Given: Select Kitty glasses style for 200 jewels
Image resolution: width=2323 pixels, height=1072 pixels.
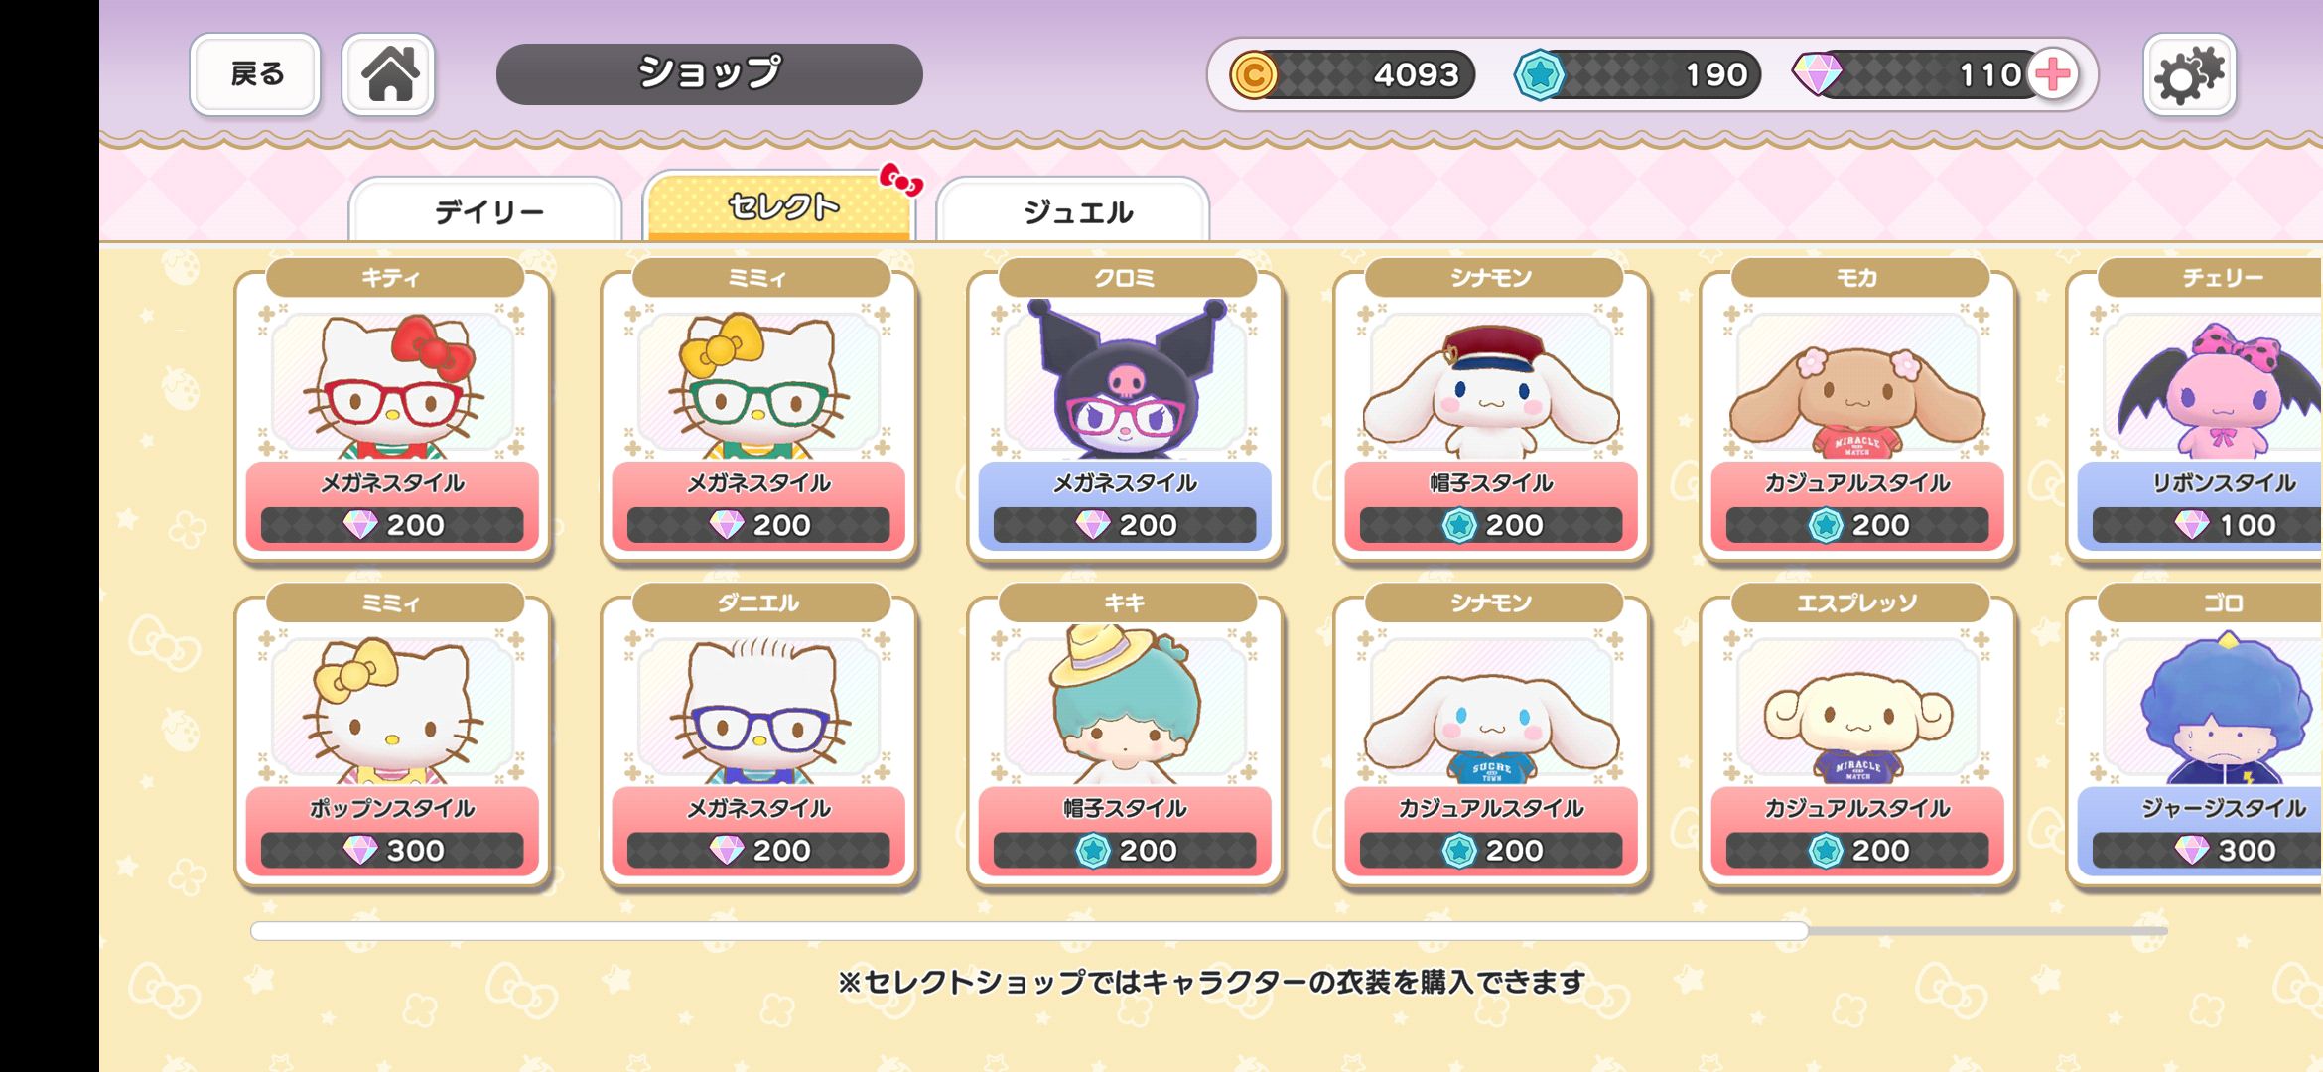Looking at the screenshot, I should click(392, 412).
